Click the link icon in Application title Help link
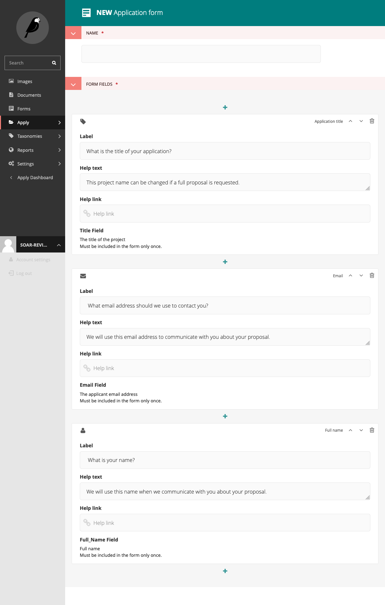The image size is (385, 605). click(87, 213)
